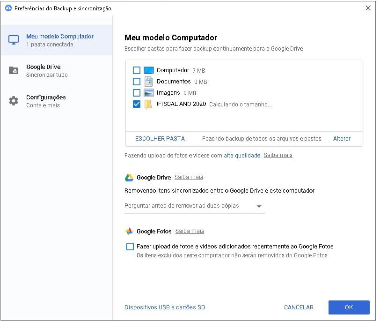Viewport: 380px width, 322px height.
Task: Click the '1 pasta conectada' subtitle
Action: click(50, 45)
